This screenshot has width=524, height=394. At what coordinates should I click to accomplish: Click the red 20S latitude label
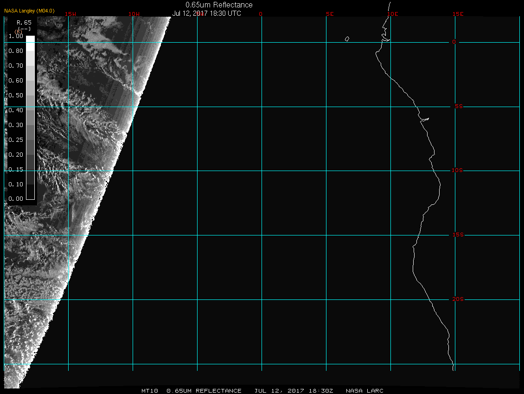click(457, 299)
